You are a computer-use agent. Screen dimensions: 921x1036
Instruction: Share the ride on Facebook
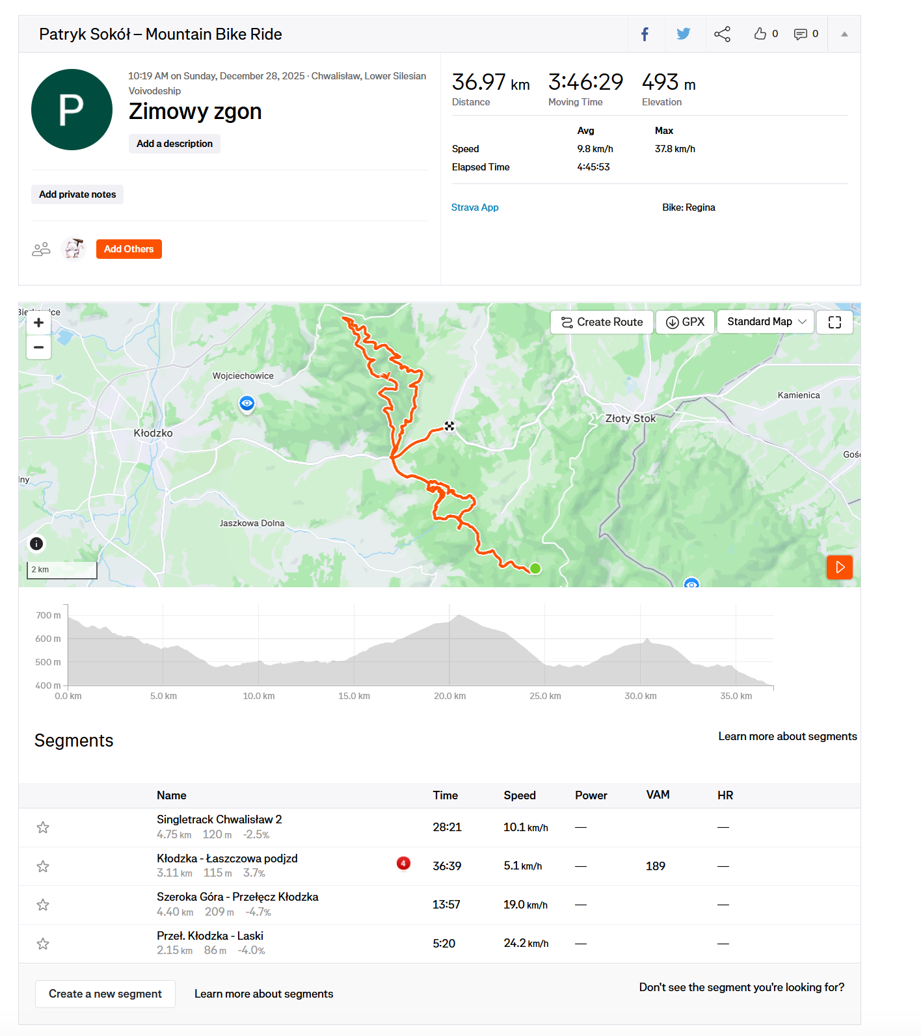(645, 34)
